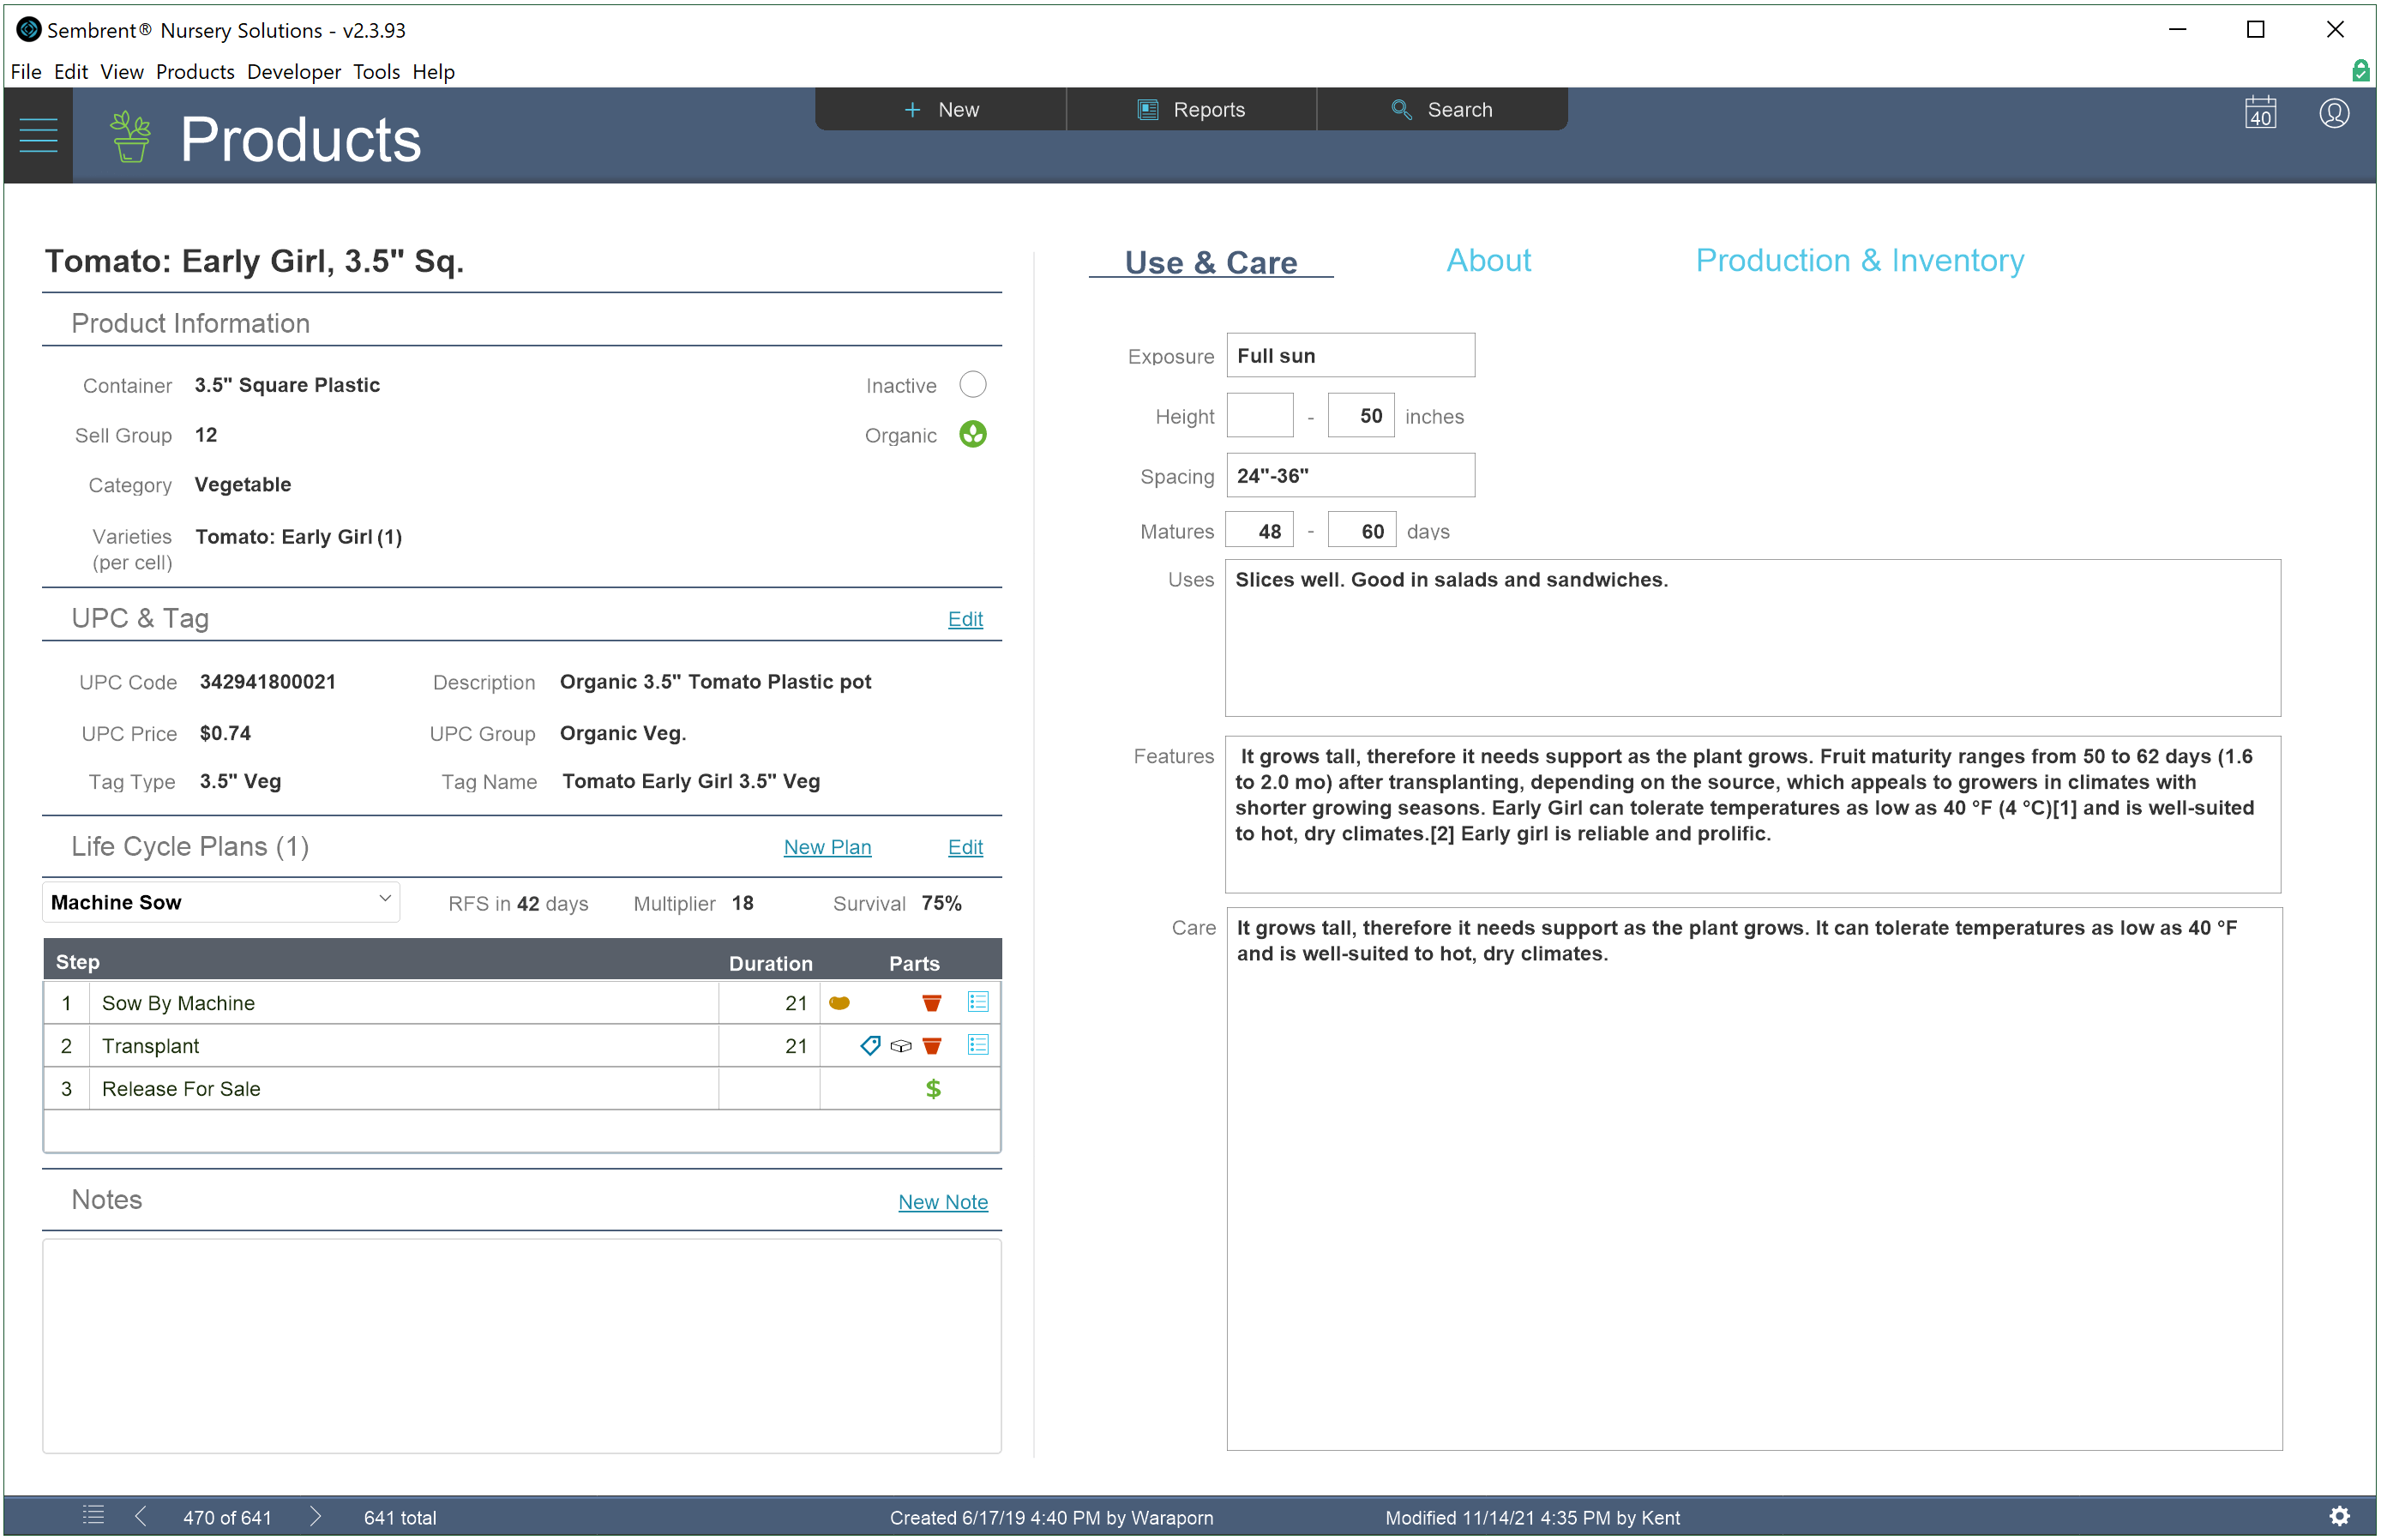The width and height of the screenshot is (2381, 1540).
Task: Go to next product record arrow
Action: (315, 1516)
